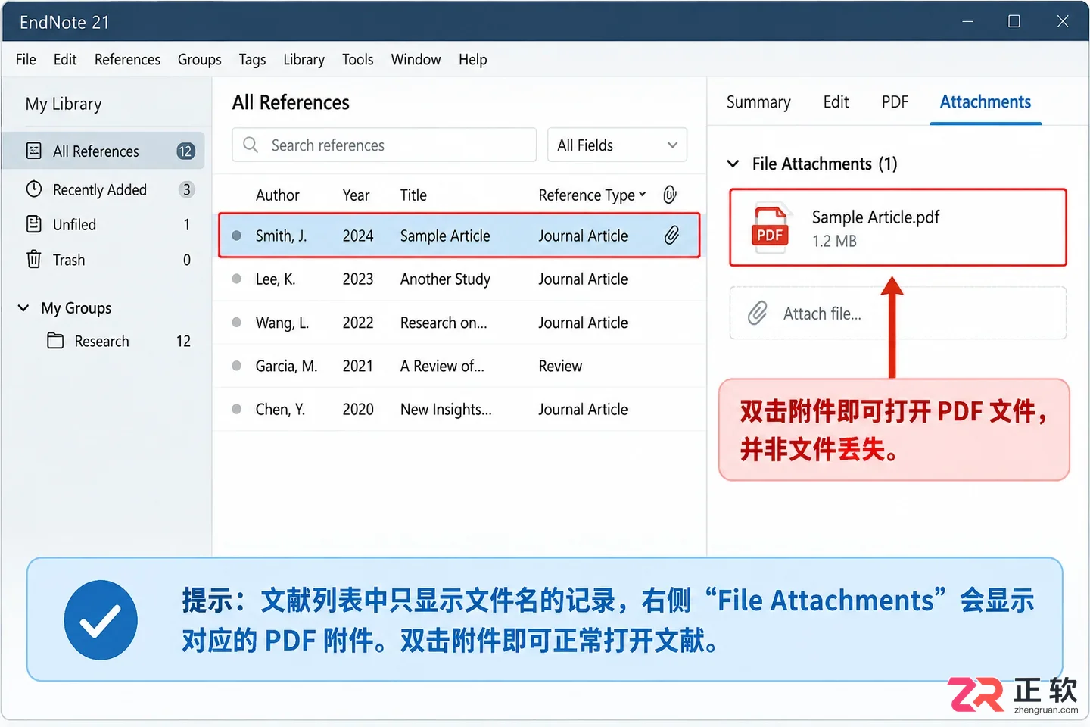Select the "New Insights..." reference title
1090x727 pixels.
pos(446,410)
